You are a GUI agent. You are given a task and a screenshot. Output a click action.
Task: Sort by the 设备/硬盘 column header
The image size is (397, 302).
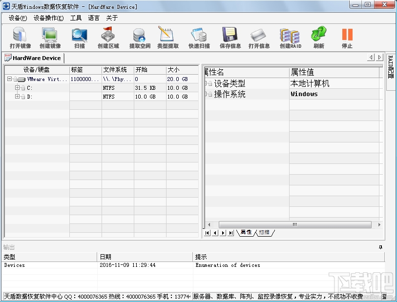tap(37, 70)
